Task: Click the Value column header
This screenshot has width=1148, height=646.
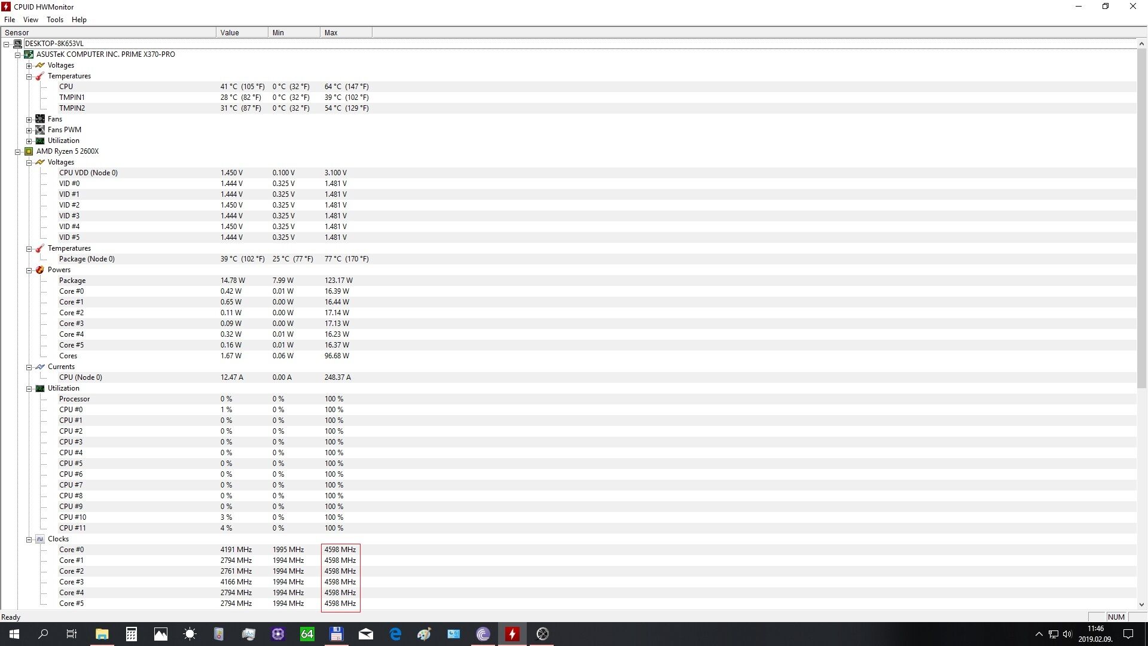Action: coord(242,32)
